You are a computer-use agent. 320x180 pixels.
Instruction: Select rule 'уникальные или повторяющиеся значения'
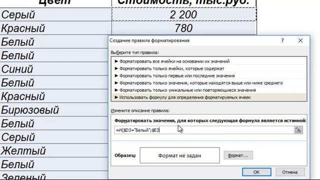[x=209, y=90]
